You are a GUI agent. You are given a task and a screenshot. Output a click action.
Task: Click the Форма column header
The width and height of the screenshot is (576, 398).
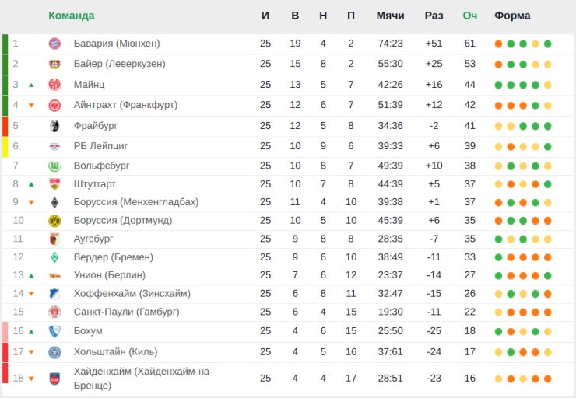[512, 16]
